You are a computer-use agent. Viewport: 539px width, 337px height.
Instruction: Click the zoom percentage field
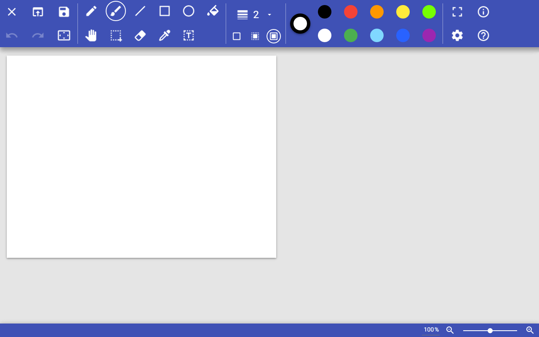tap(431, 330)
